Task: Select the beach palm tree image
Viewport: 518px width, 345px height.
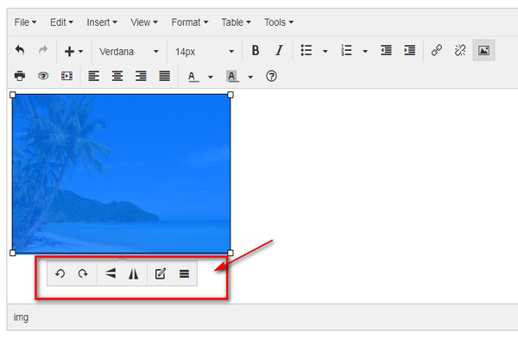Action: pyautogui.click(x=121, y=174)
